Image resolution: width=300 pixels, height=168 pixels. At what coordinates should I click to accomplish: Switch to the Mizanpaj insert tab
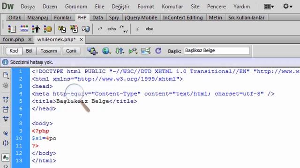(x=37, y=18)
